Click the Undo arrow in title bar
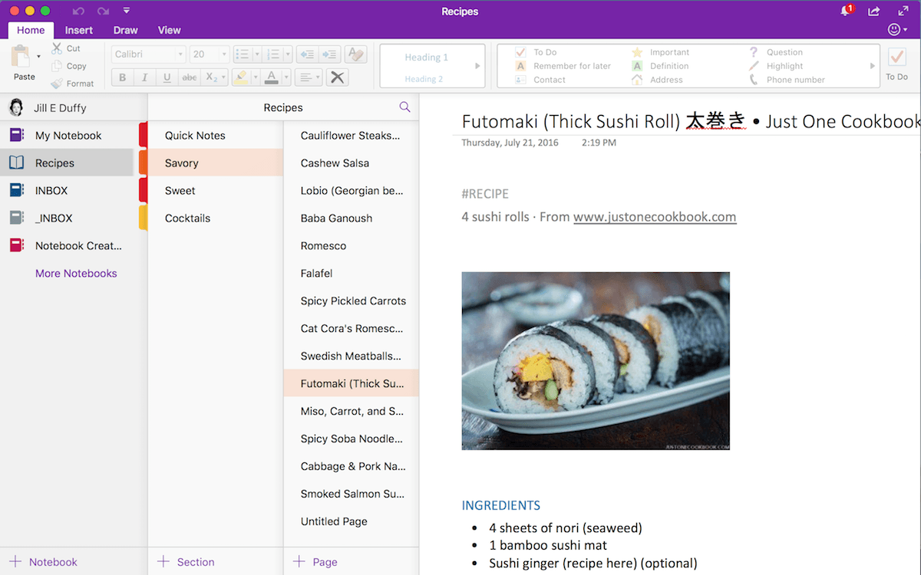This screenshot has width=921, height=575. [x=78, y=11]
